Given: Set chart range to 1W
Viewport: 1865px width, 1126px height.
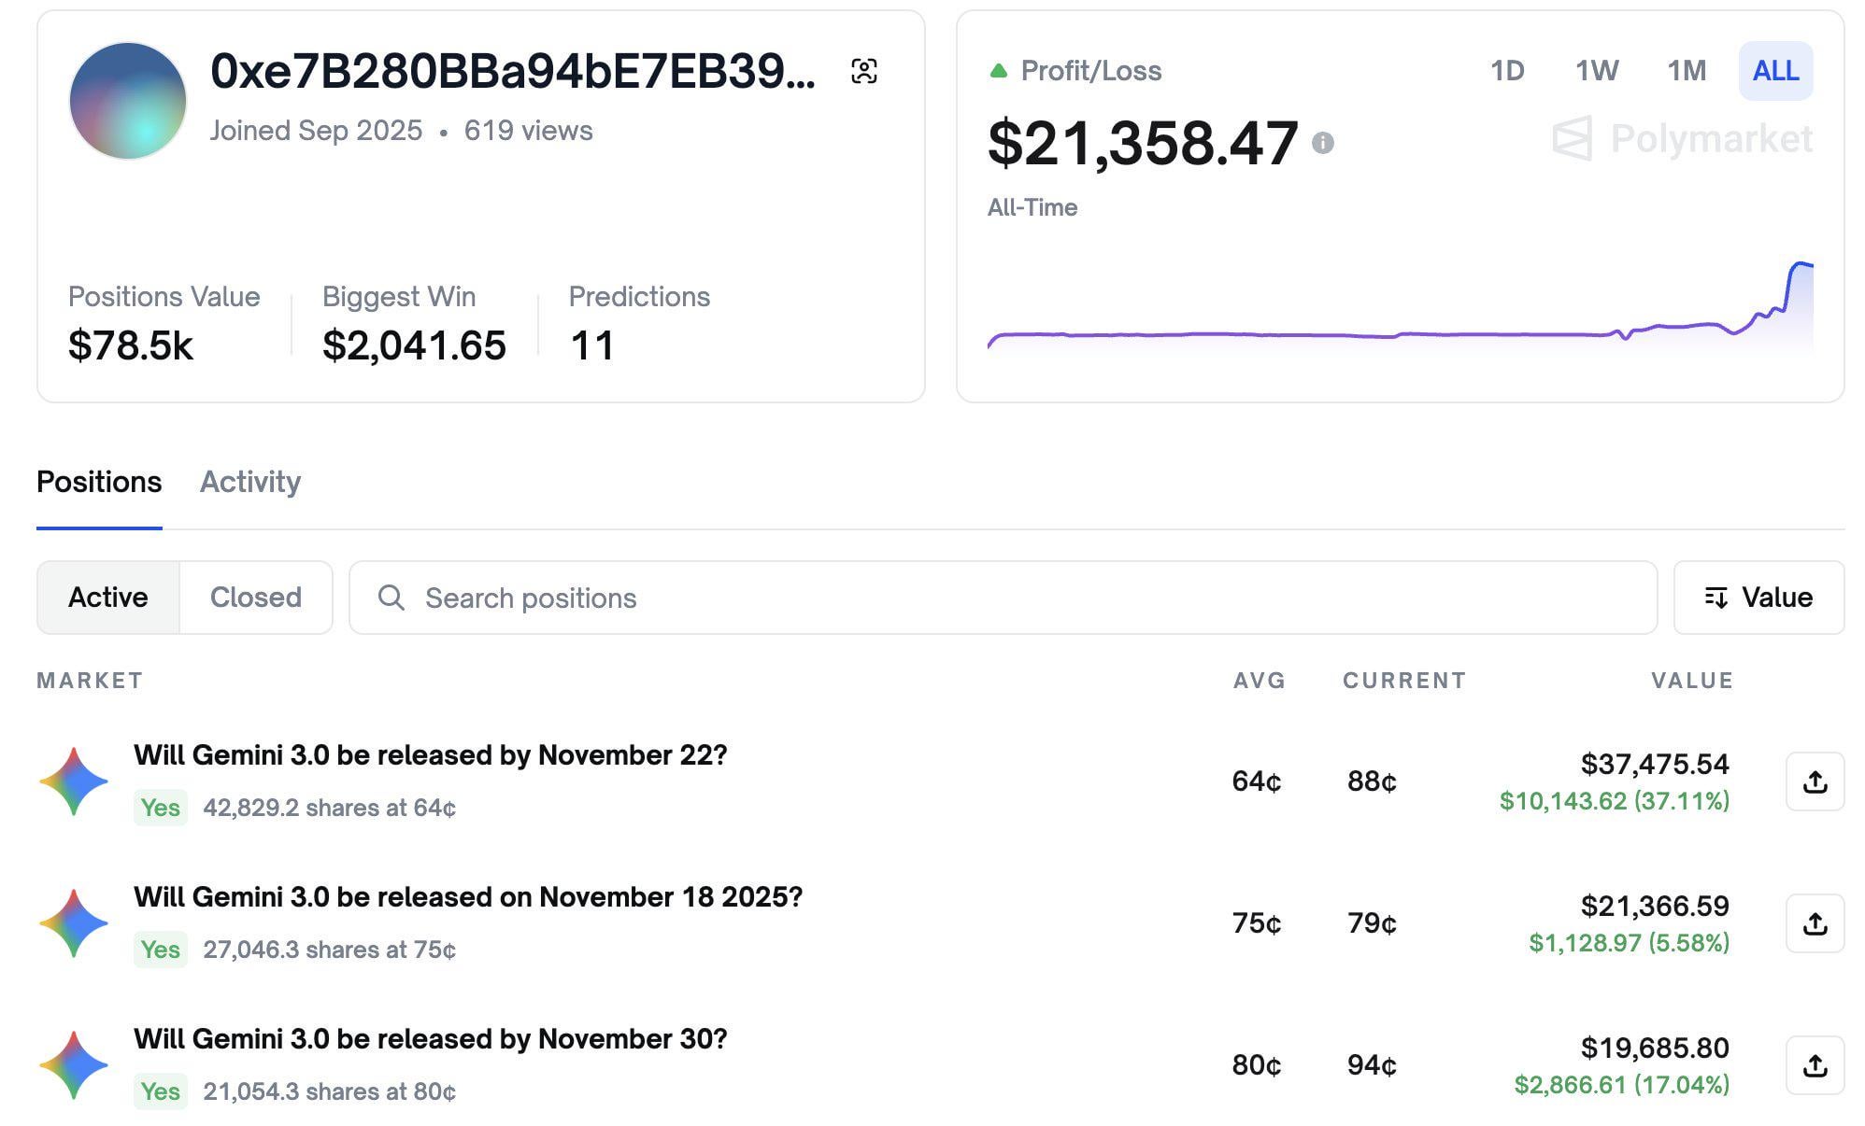Looking at the screenshot, I should pyautogui.click(x=1597, y=71).
